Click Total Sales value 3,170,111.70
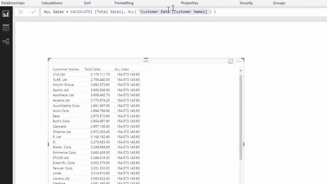This screenshot has height=184, width=327. tap(100, 75)
